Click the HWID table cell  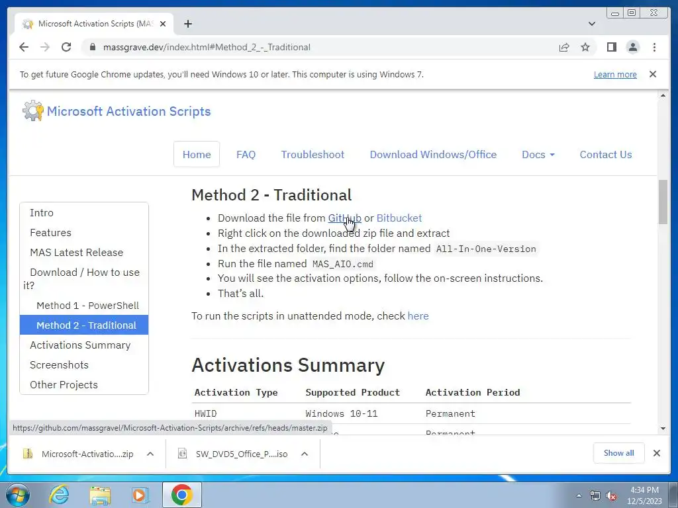pyautogui.click(x=205, y=413)
